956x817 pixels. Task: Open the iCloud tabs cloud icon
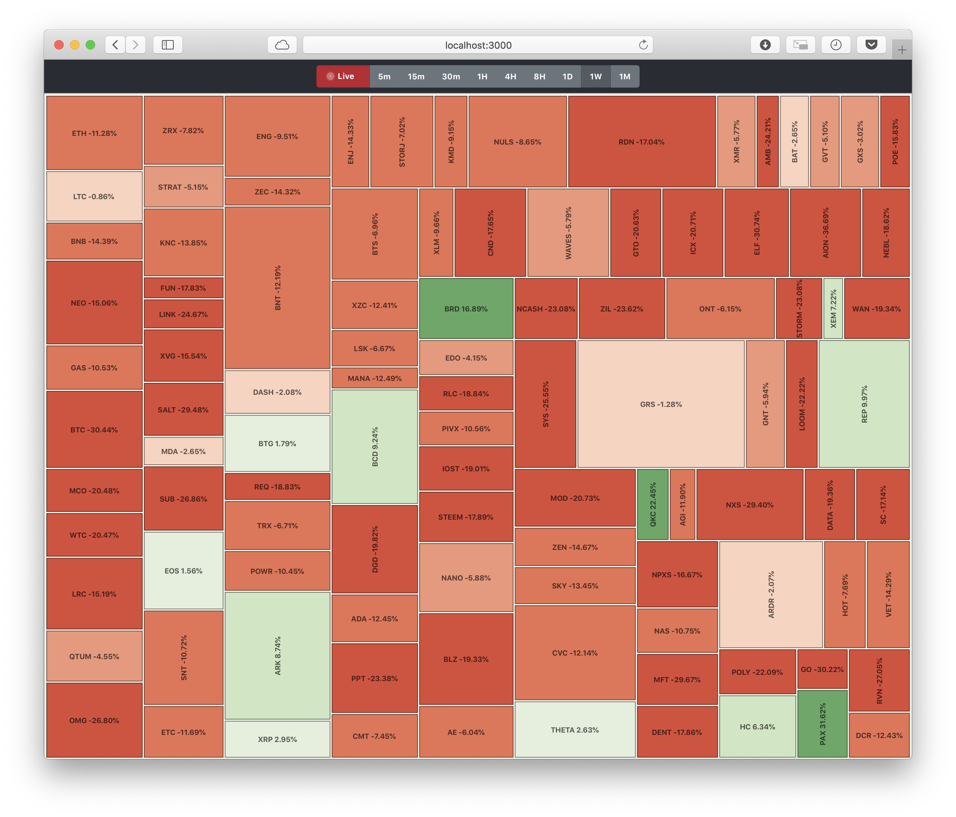tap(282, 45)
